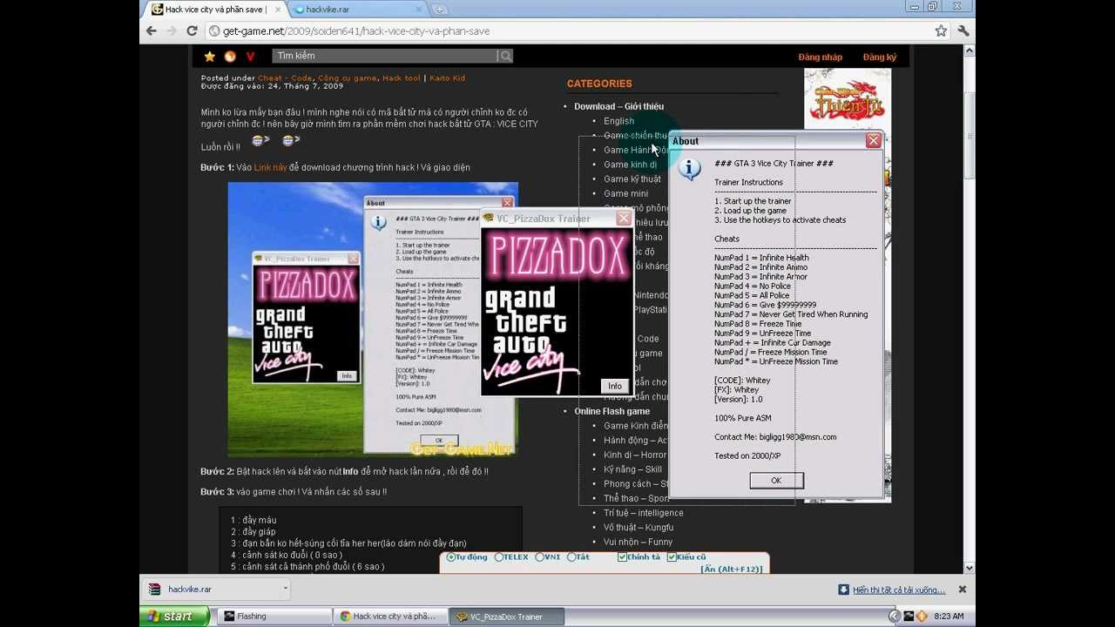
Task: Toggle the Kiểu cũ checkbox
Action: pyautogui.click(x=672, y=557)
